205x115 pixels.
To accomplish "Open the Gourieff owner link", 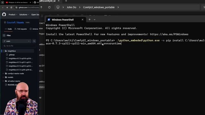I will click(11, 22).
